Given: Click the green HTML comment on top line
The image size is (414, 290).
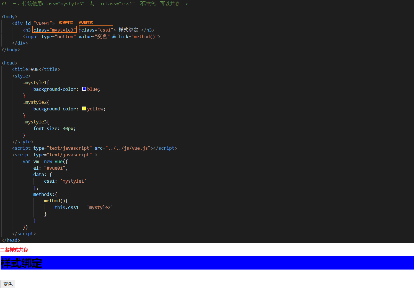Looking at the screenshot, I should click(x=95, y=4).
